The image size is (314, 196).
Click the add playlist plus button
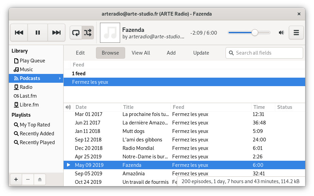pos(16,179)
